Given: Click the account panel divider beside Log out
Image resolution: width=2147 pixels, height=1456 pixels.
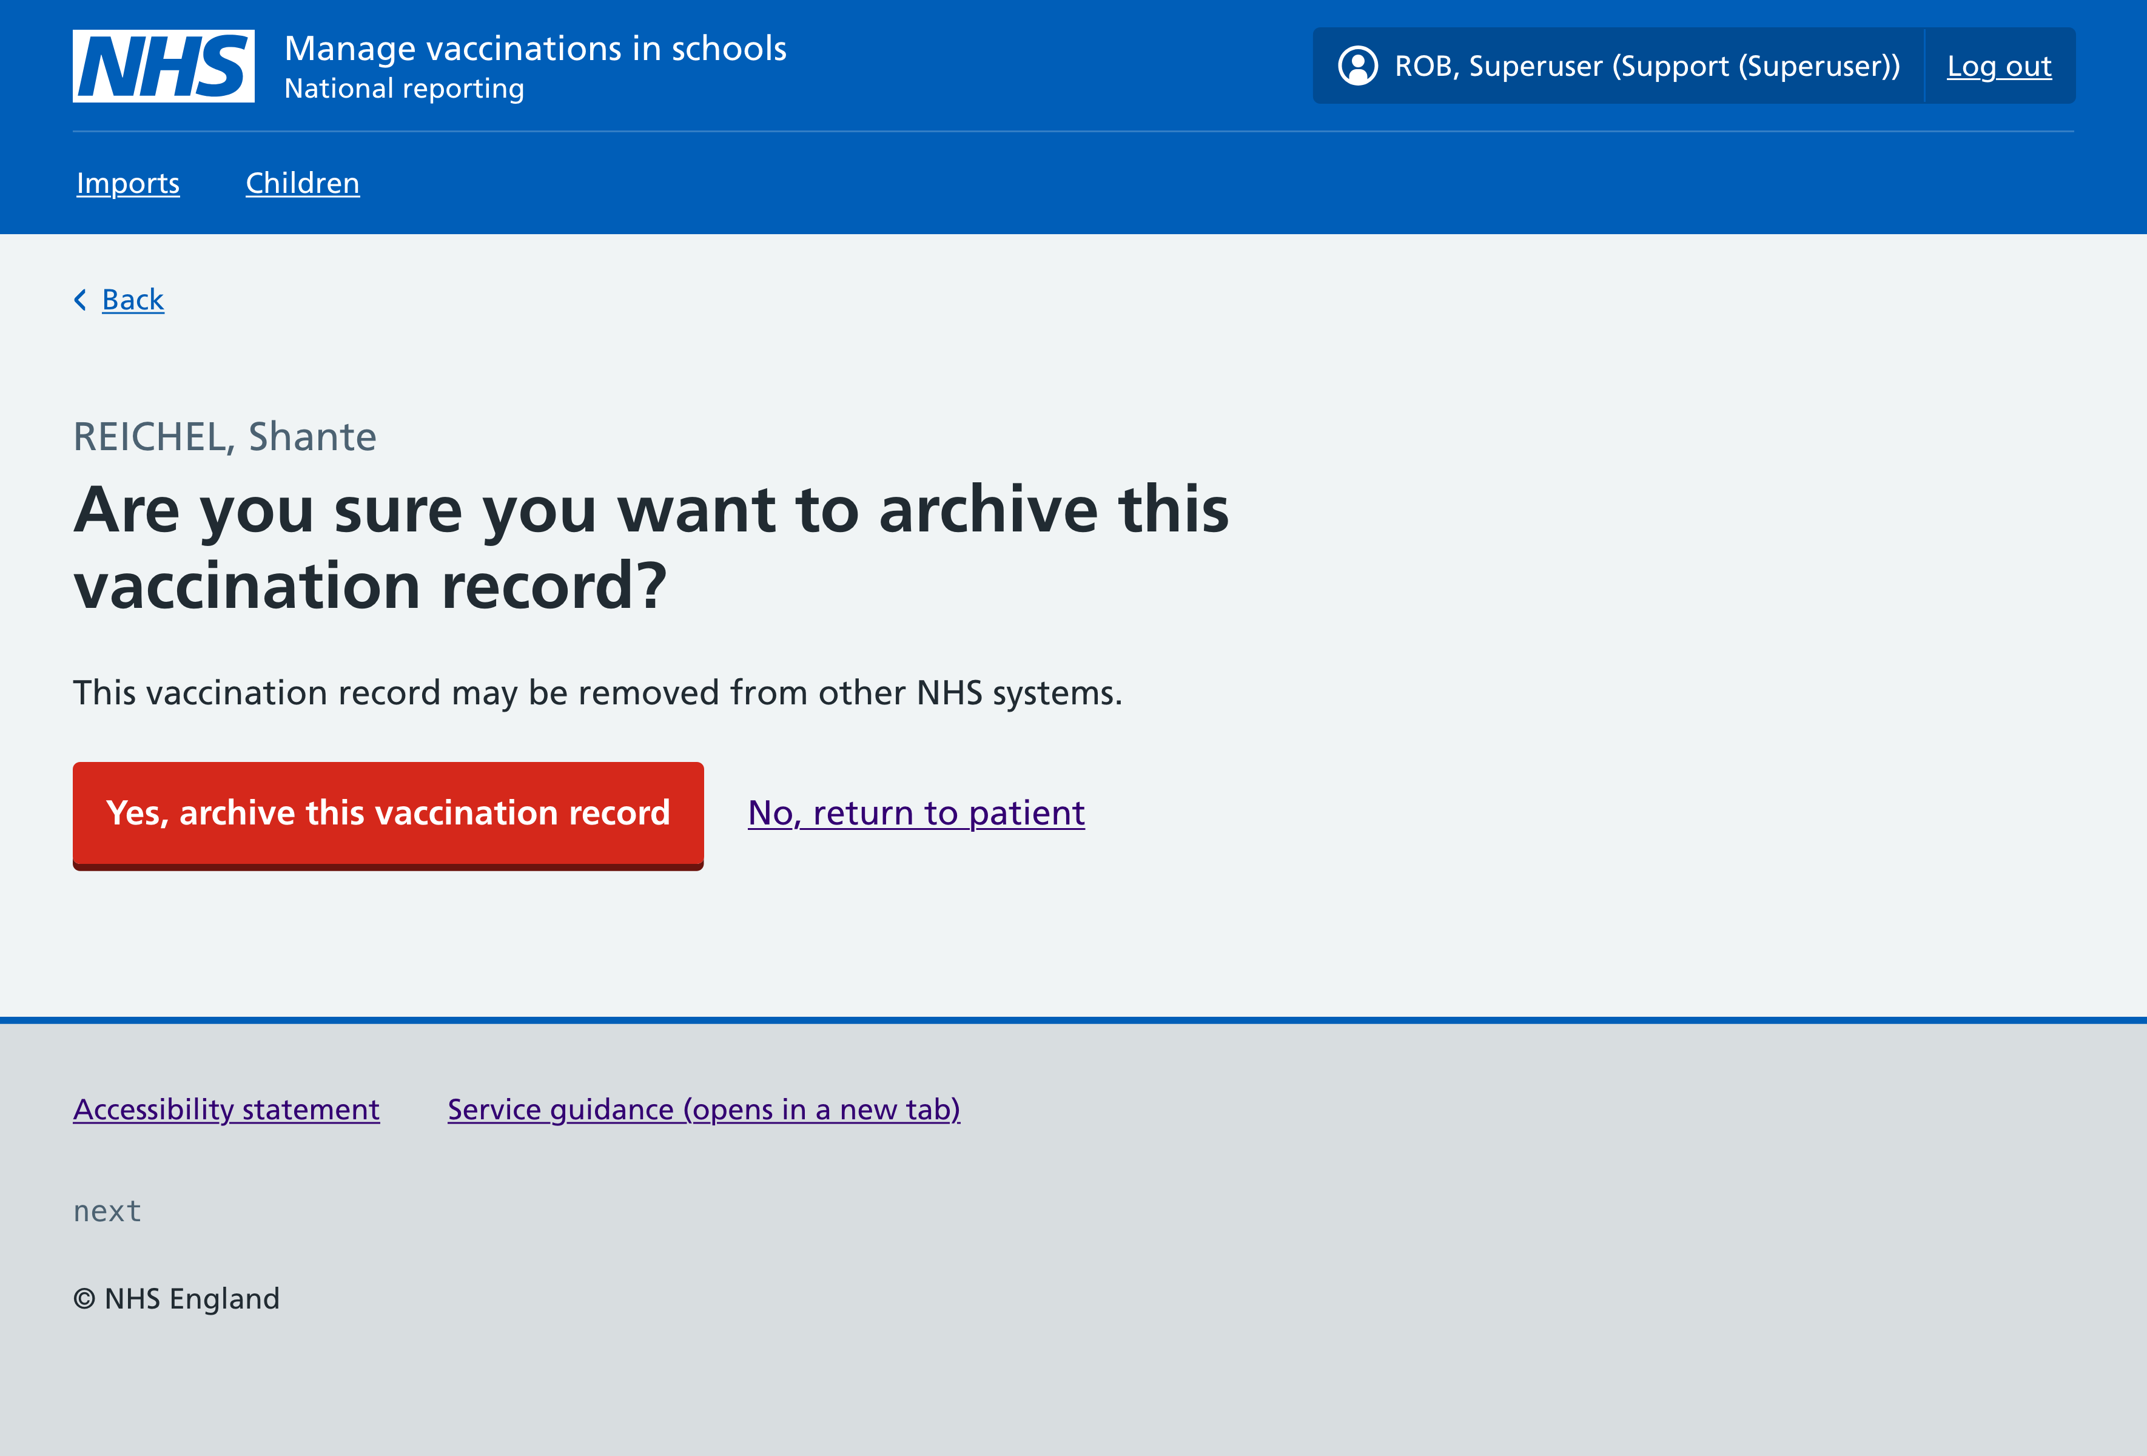Looking at the screenshot, I should [x=1924, y=66].
